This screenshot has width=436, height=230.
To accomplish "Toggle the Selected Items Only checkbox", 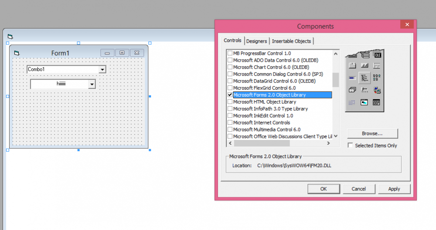I will click(351, 145).
